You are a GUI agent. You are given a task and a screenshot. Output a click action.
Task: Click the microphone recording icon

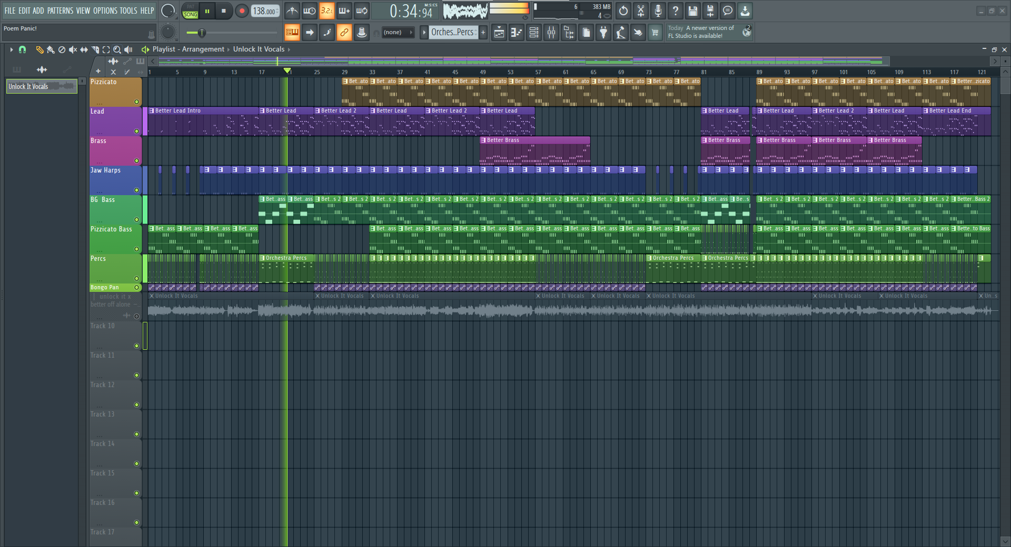pyautogui.click(x=658, y=11)
